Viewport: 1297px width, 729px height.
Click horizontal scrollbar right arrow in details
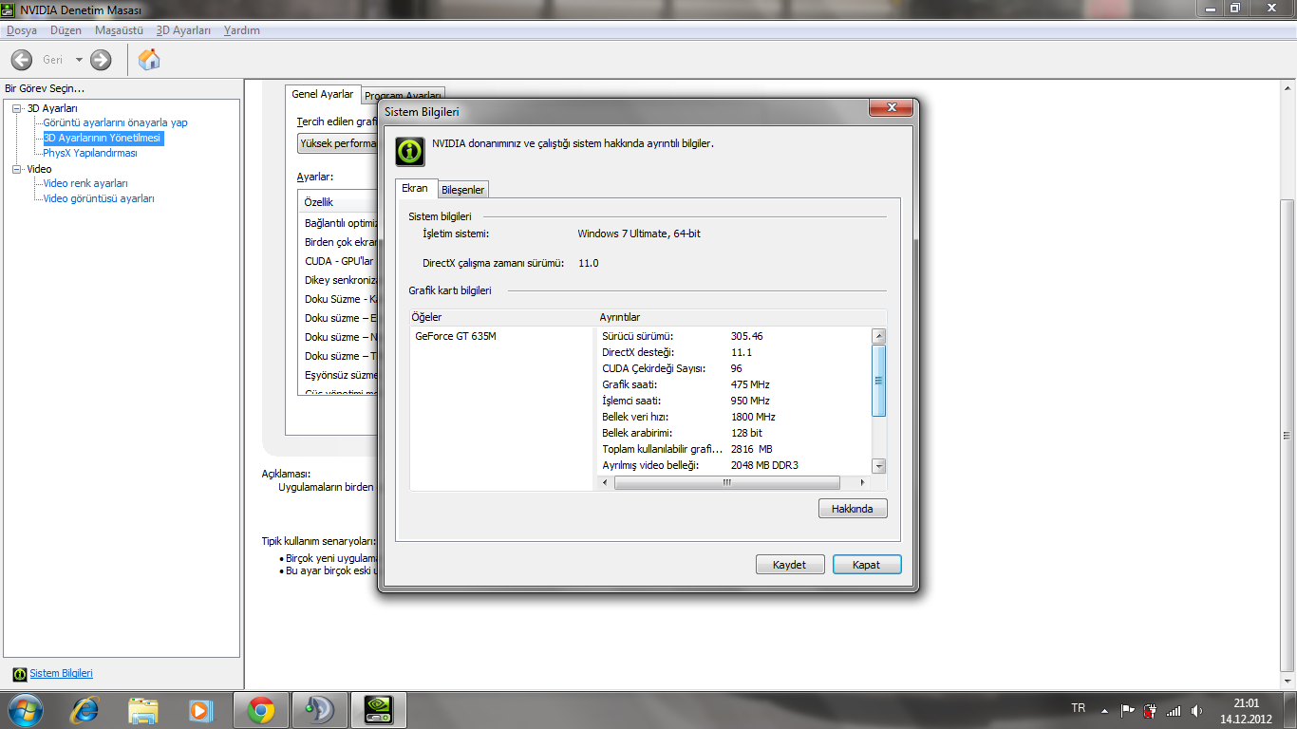pos(863,482)
